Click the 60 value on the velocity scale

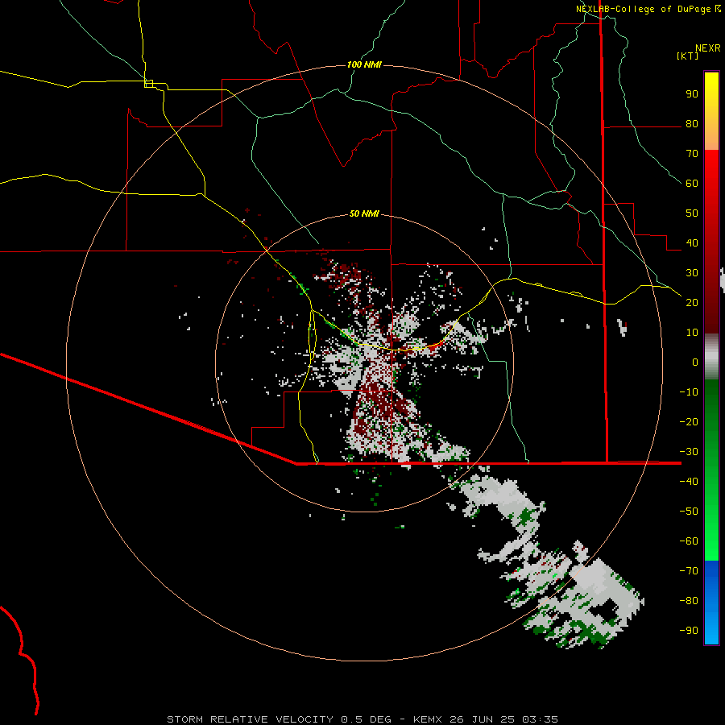pyautogui.click(x=692, y=184)
